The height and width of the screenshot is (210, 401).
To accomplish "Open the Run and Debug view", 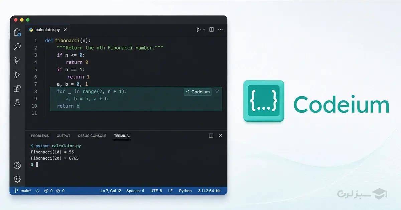I will [x=17, y=75].
